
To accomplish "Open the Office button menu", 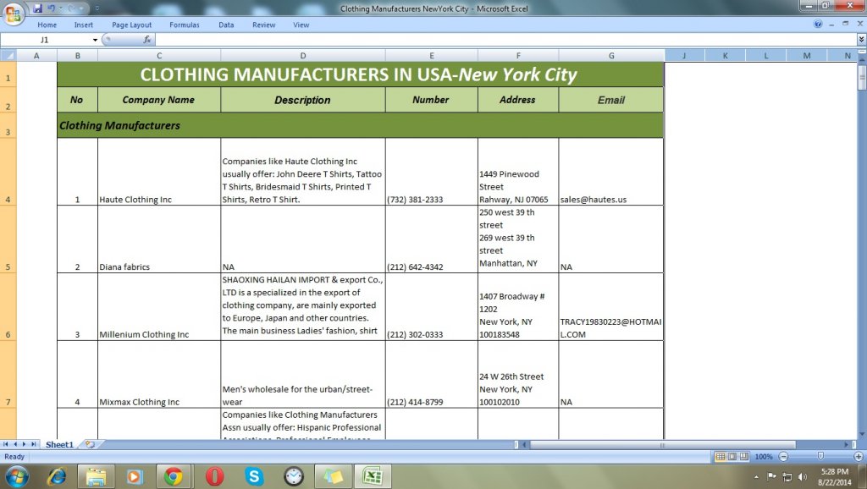I will [x=13, y=14].
